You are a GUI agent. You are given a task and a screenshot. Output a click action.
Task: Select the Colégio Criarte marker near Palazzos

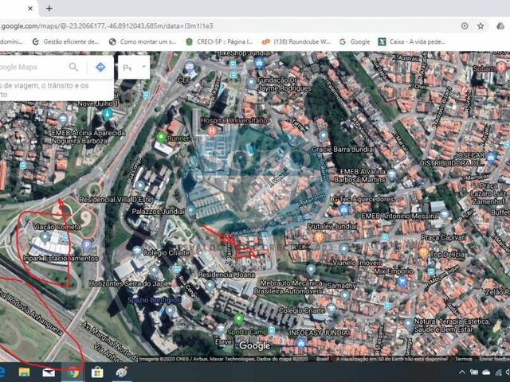coord(137,251)
